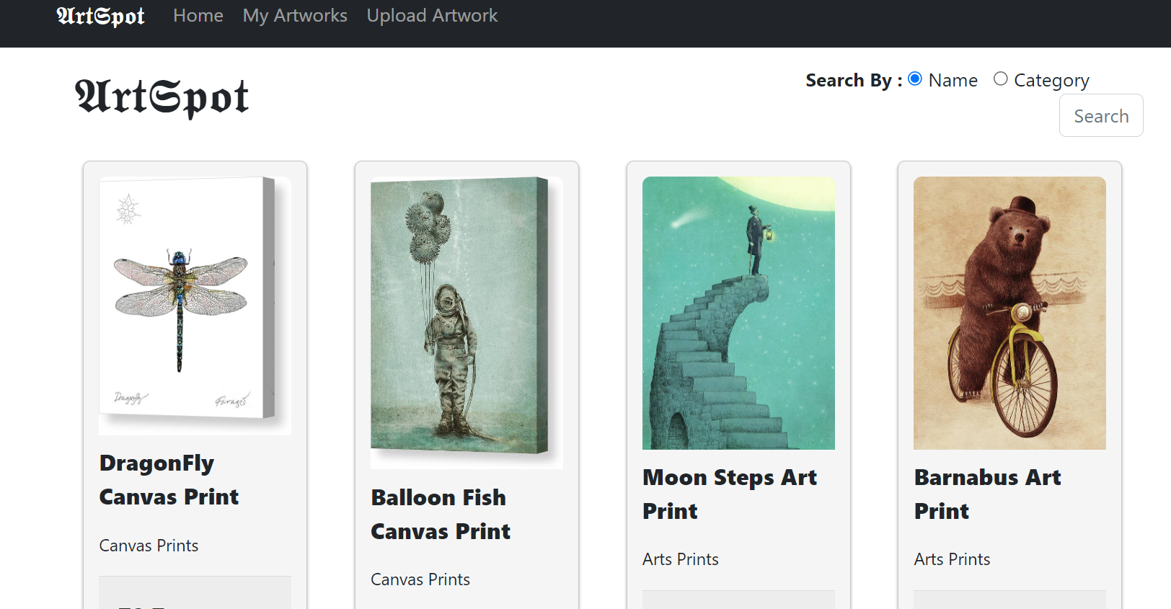
Task: Click the Search button
Action: click(x=1101, y=115)
